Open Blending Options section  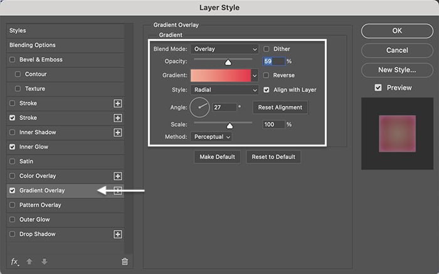click(x=65, y=45)
